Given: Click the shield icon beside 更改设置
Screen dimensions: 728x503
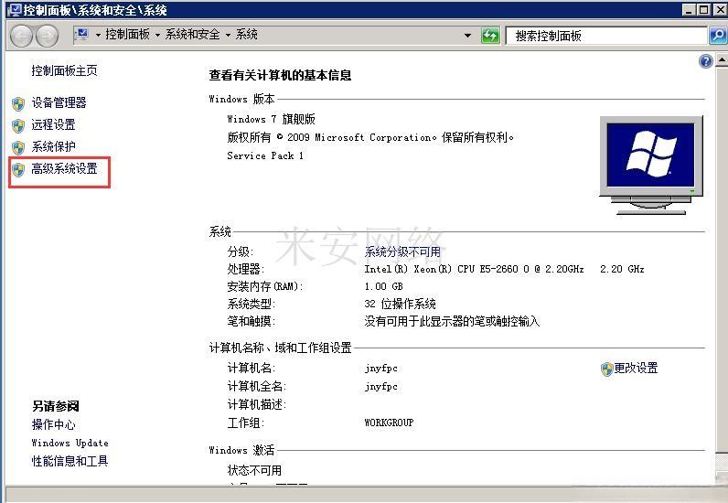Looking at the screenshot, I should (x=606, y=369).
